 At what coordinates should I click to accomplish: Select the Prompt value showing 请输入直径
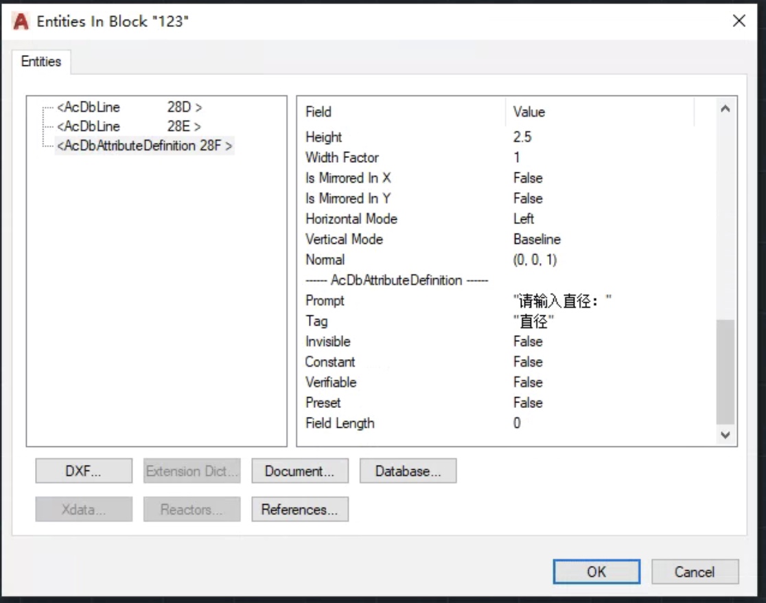click(559, 300)
